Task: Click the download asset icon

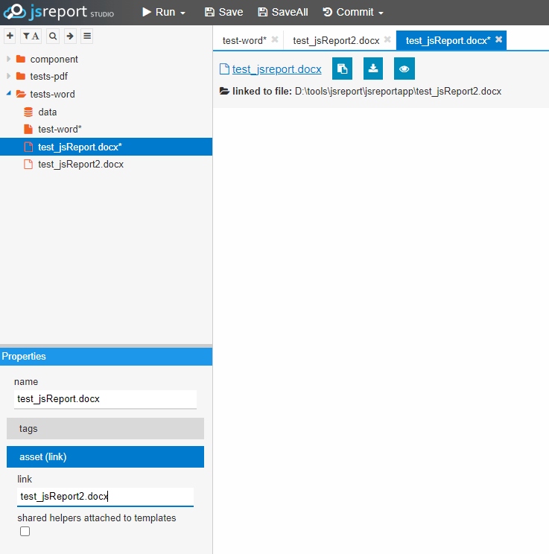Action: point(373,69)
